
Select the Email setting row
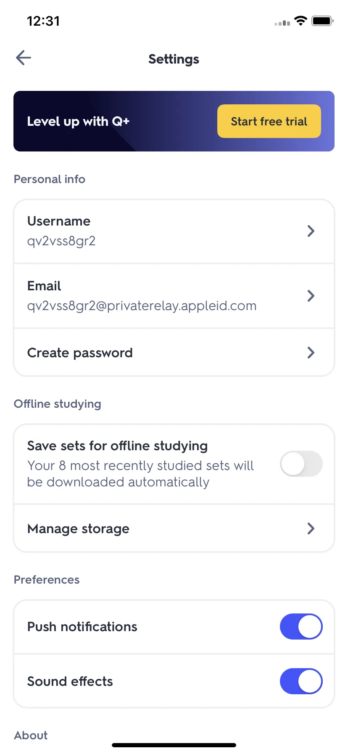(x=174, y=296)
